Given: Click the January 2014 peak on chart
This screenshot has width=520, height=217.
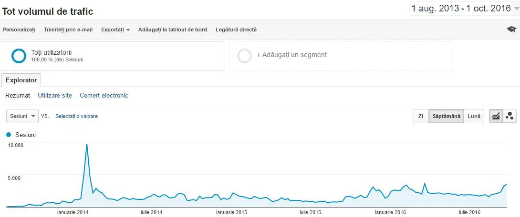Looking at the screenshot, I should tap(87, 144).
